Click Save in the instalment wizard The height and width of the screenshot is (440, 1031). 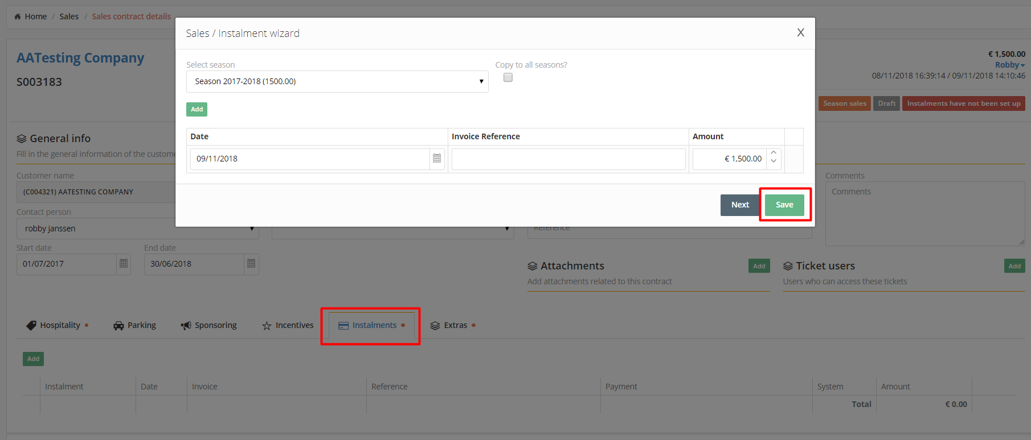[x=784, y=205]
